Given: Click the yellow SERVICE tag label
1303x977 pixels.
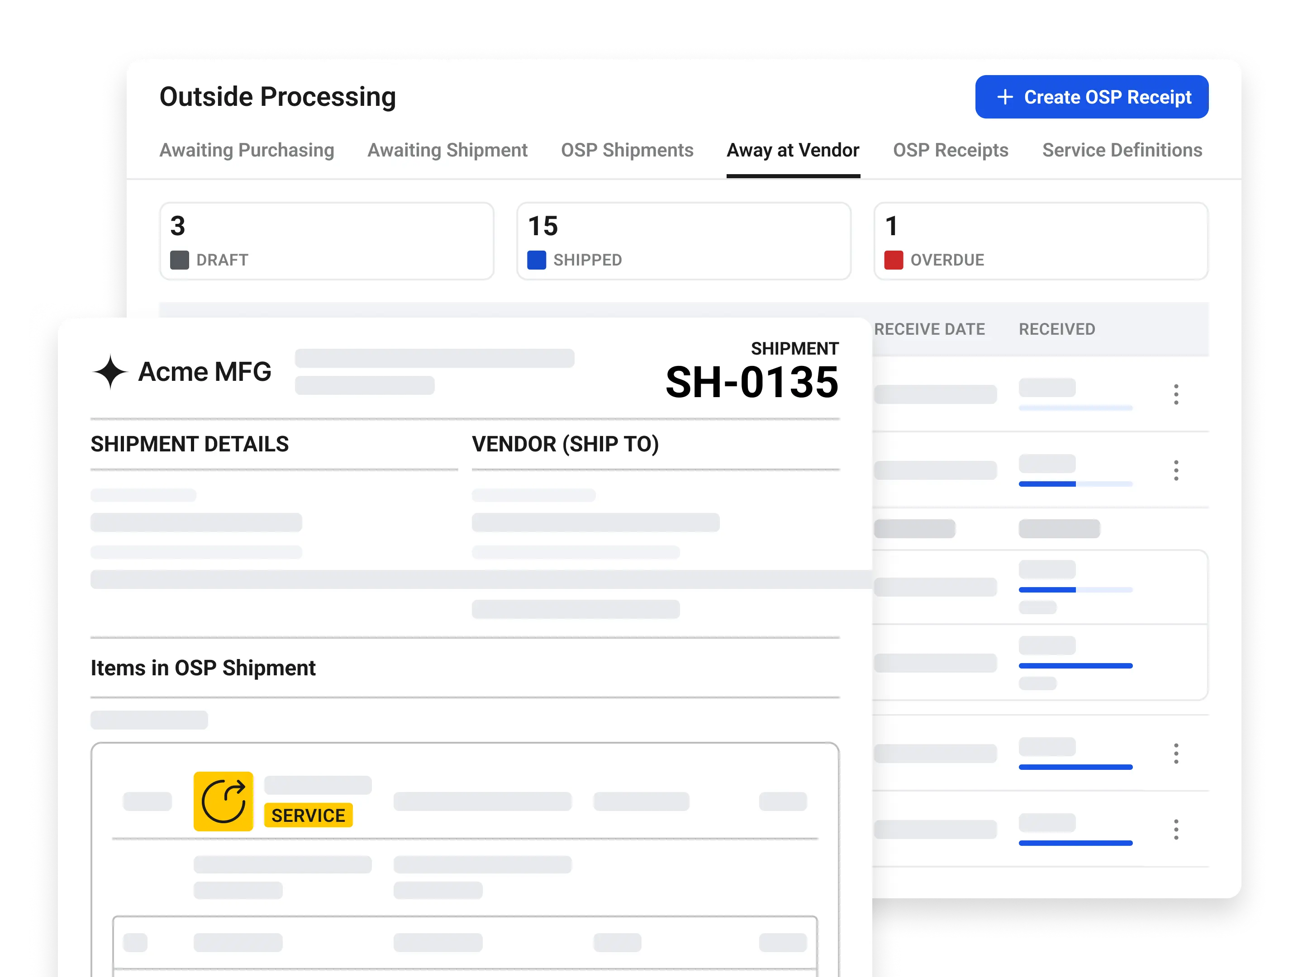Looking at the screenshot, I should (x=308, y=816).
